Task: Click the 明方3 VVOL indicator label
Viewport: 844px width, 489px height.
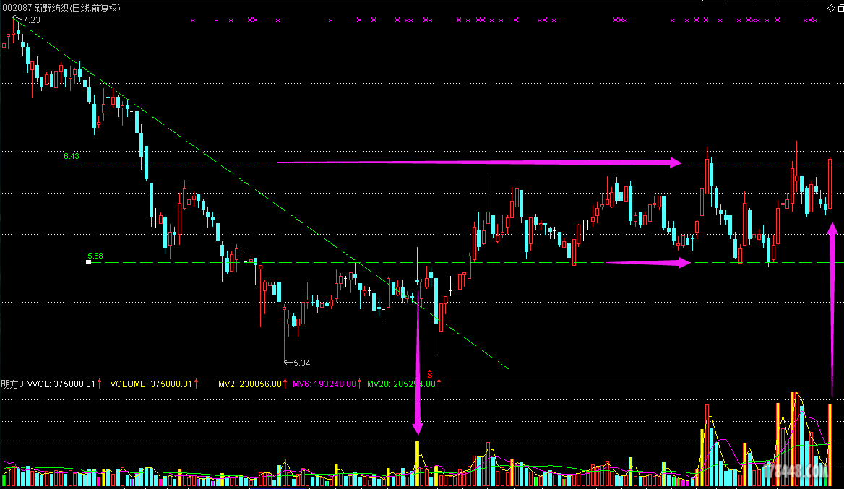Action: click(x=48, y=384)
